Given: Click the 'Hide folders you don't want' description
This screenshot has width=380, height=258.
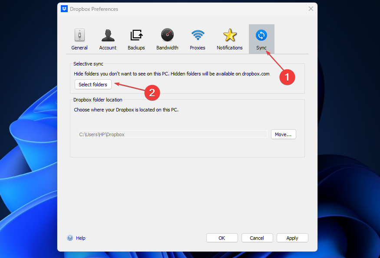Looking at the screenshot, I should 172,74.
